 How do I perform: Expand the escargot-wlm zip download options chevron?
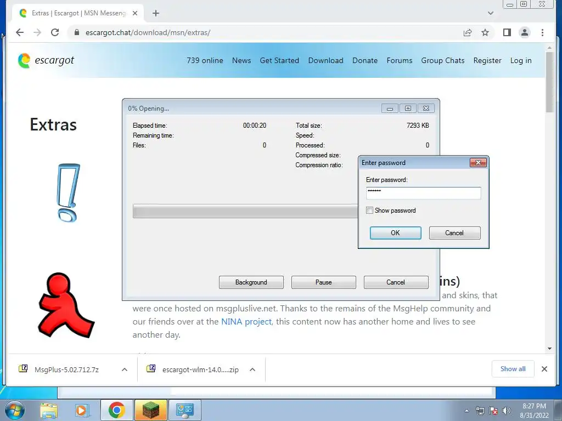click(252, 369)
